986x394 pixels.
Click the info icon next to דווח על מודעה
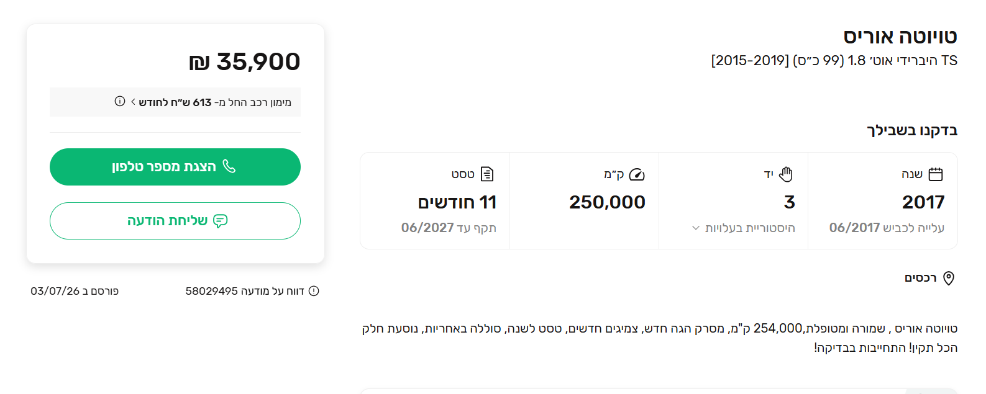coord(314,291)
